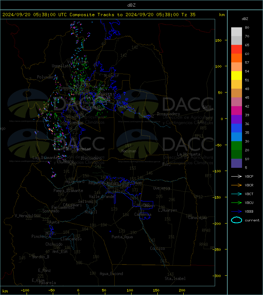Click the 'La_Horqueta' map label
This screenshot has height=295, width=263.
(x=189, y=154)
